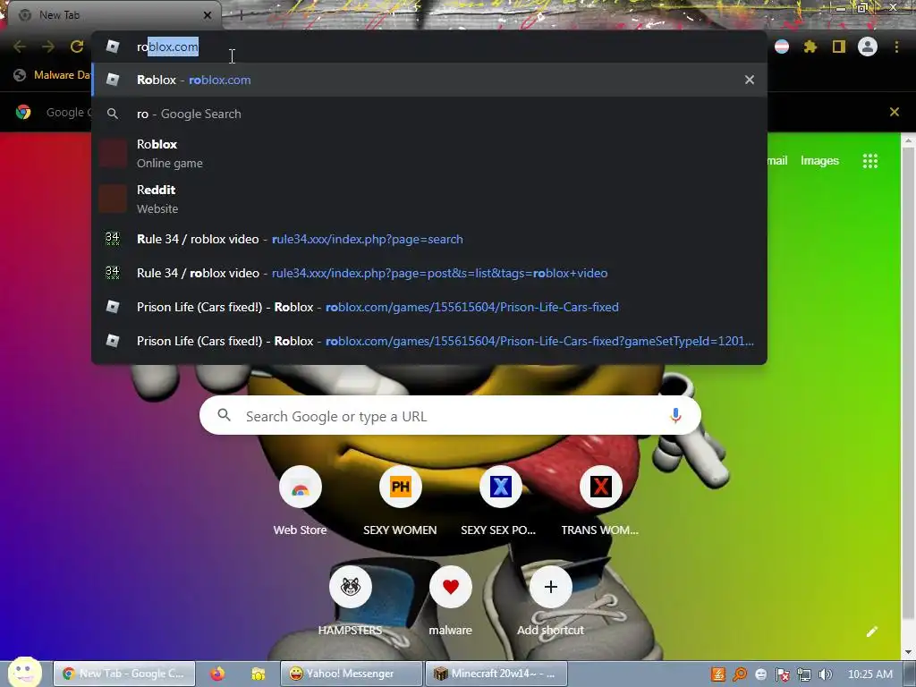Remove the roblox.com suggestion with its X
916x687 pixels.
(x=750, y=80)
